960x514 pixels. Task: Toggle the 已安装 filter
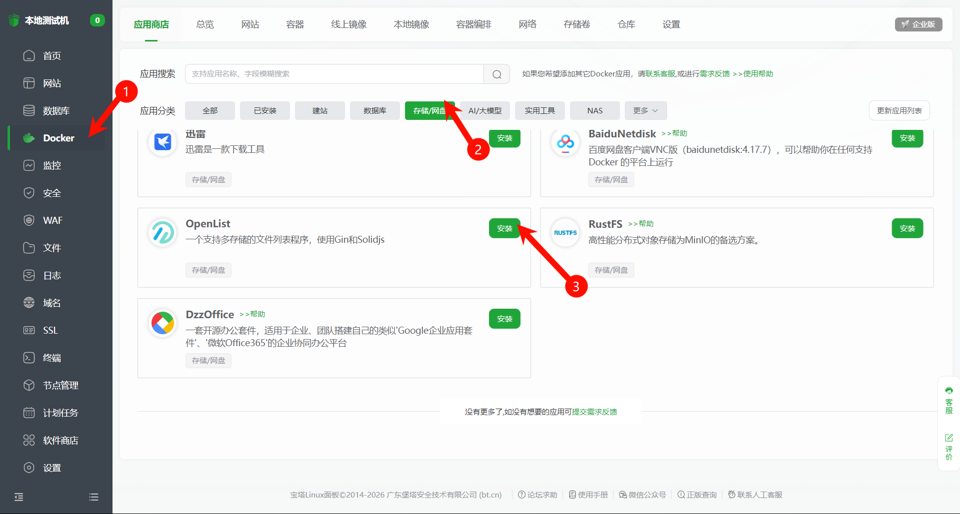tap(264, 110)
